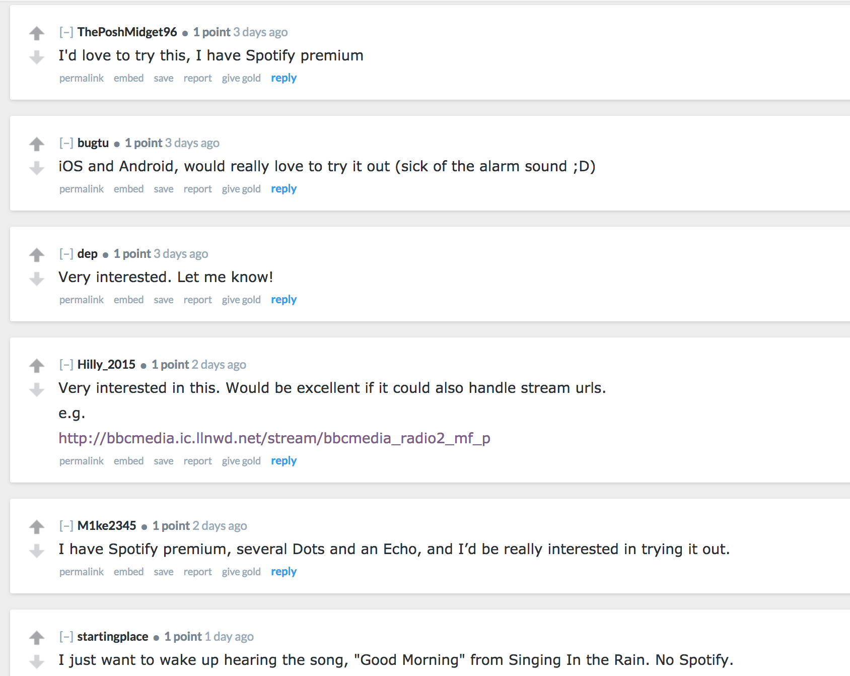The height and width of the screenshot is (676, 850).
Task: Collapse Hilly_2015's comment with the [–] toggle
Action: click(66, 365)
